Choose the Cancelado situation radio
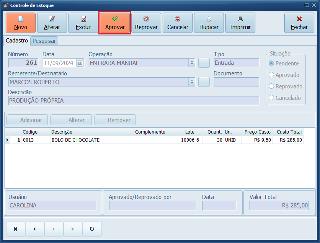This screenshot has height=243, width=320. (272, 98)
